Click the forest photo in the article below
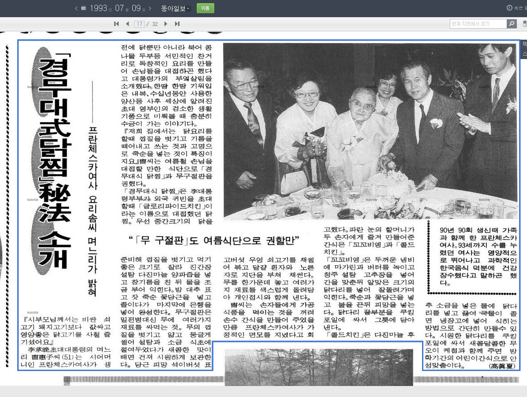The width and height of the screenshot is (527, 397). point(318,367)
